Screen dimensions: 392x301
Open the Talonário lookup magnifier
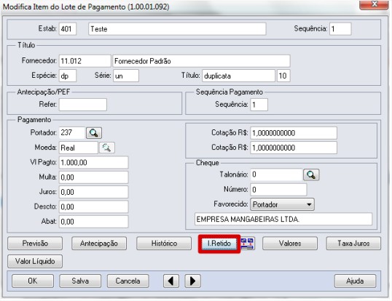(x=311, y=174)
